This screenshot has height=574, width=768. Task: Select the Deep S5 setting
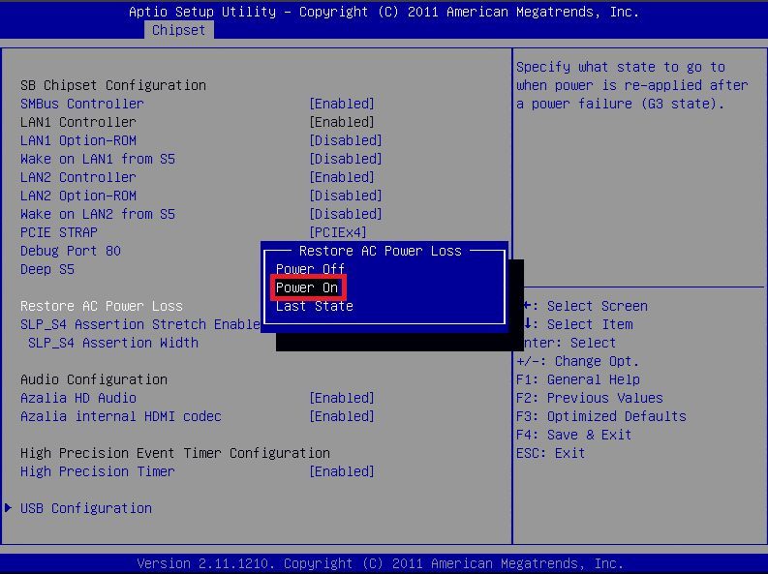point(47,270)
